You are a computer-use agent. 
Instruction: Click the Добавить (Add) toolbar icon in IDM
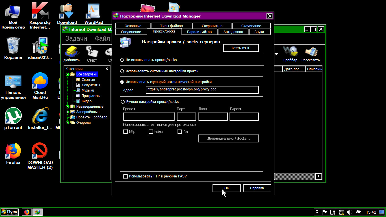point(71,54)
